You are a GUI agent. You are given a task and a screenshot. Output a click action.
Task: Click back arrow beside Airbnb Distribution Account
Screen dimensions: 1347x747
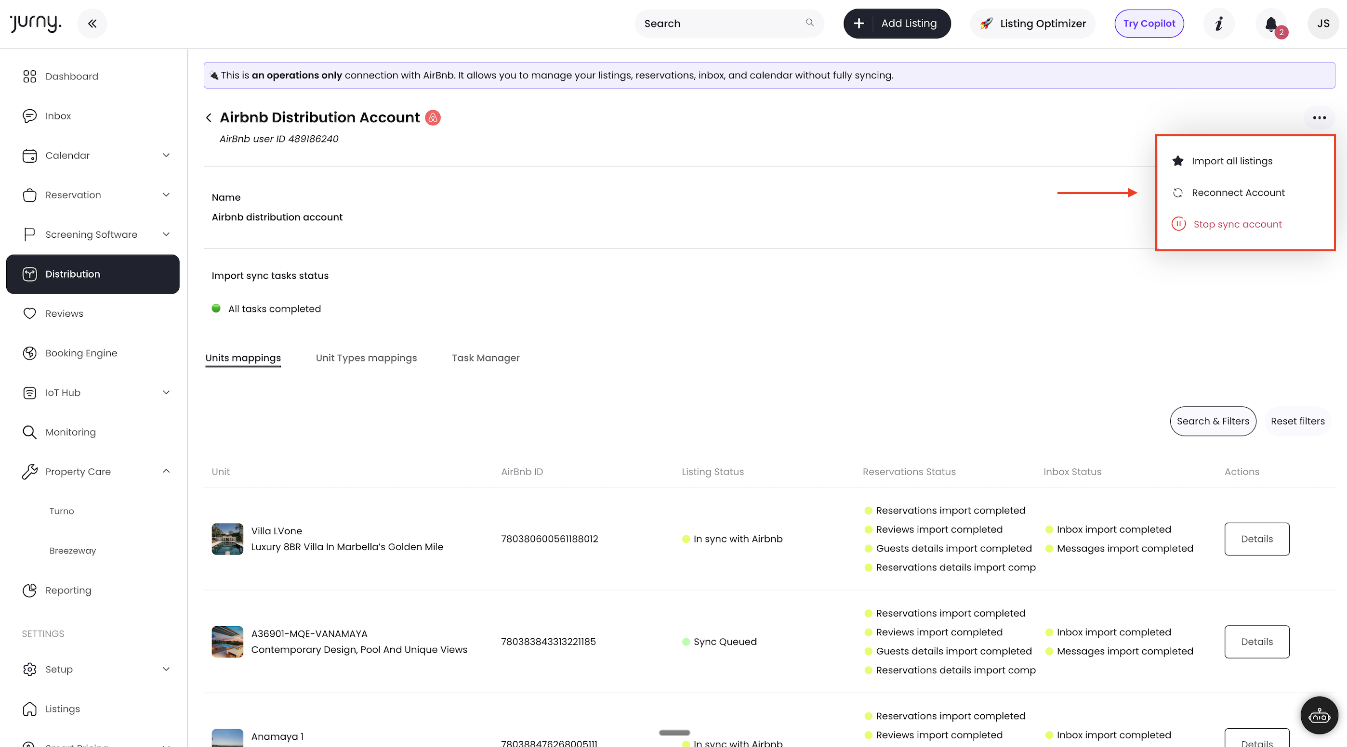coord(209,118)
